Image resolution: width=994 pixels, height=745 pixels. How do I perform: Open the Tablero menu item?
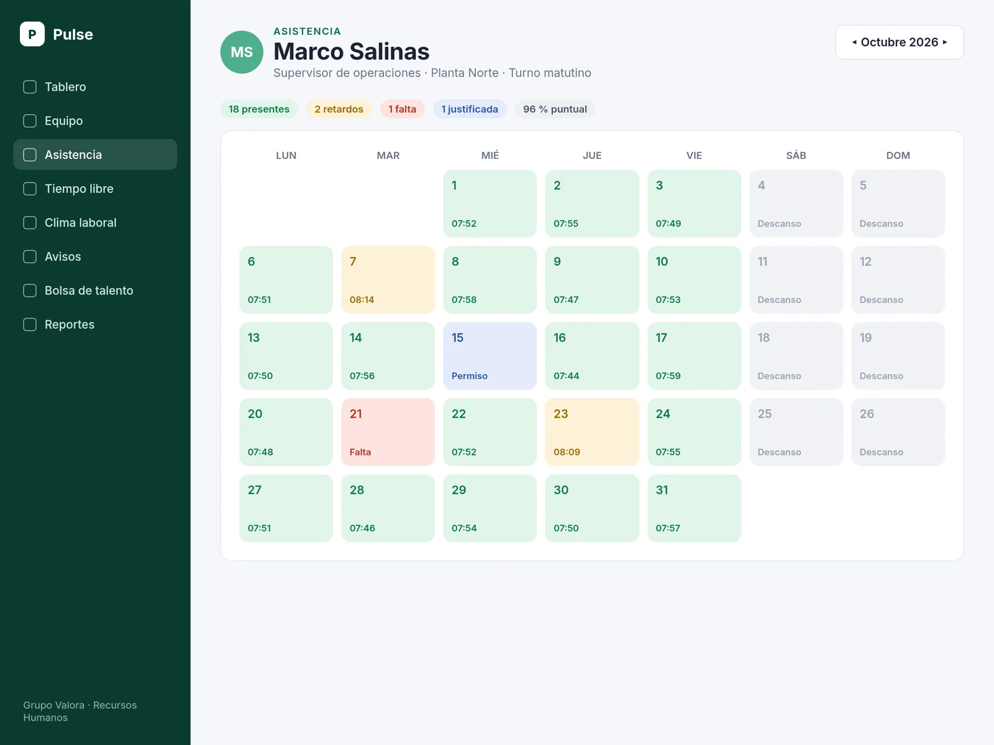[x=95, y=87]
